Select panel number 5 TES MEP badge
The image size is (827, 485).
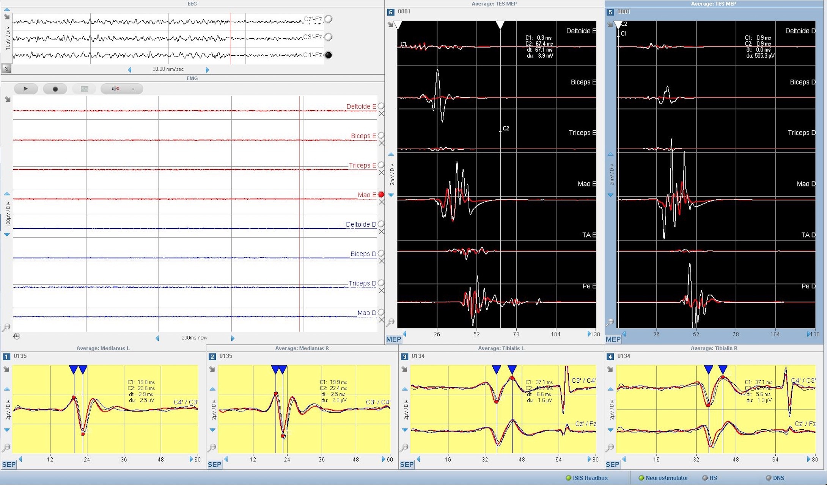pyautogui.click(x=610, y=12)
